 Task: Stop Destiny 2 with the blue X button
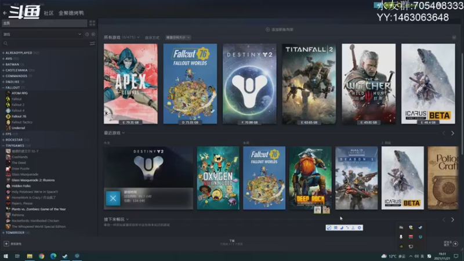click(113, 198)
